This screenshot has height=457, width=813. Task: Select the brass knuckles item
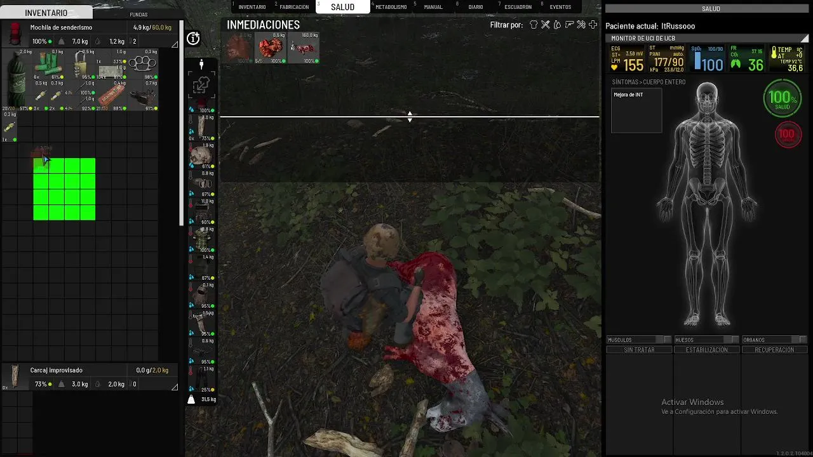click(x=143, y=64)
